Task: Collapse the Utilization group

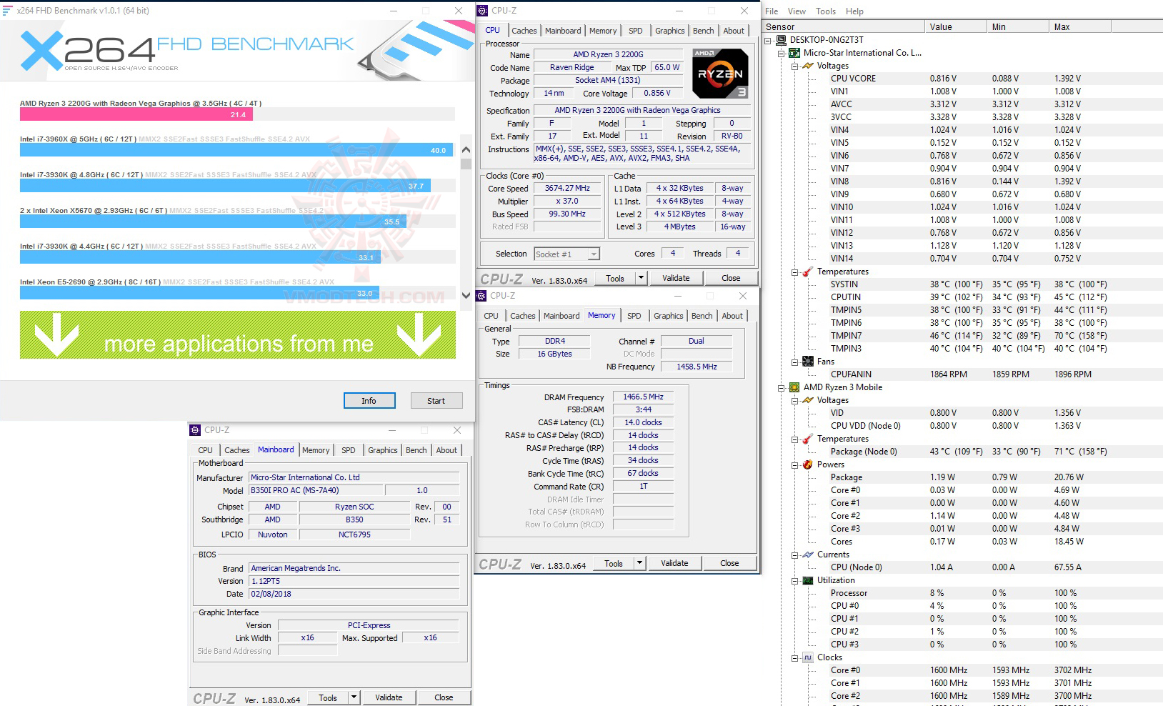Action: [795, 580]
